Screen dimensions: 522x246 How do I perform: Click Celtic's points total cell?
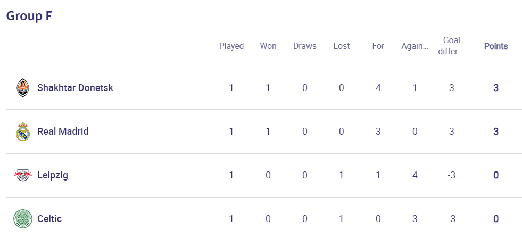pos(496,219)
